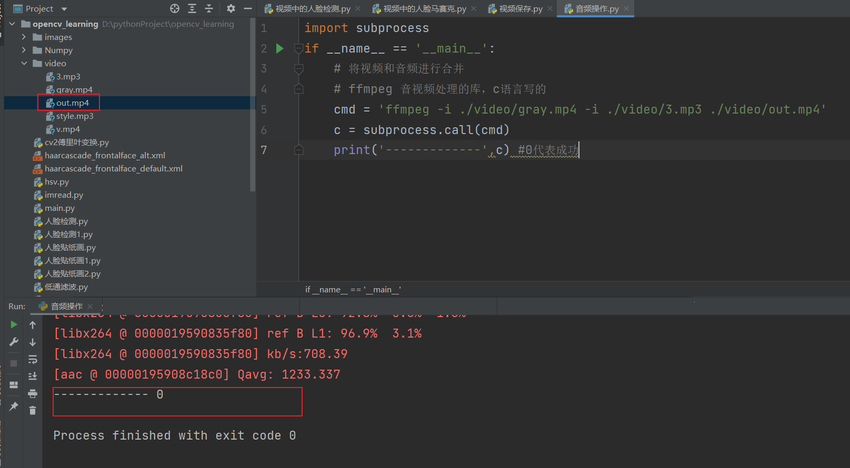The width and height of the screenshot is (850, 468).
Task: Click the green run gutter arrow on line 2
Action: [280, 48]
